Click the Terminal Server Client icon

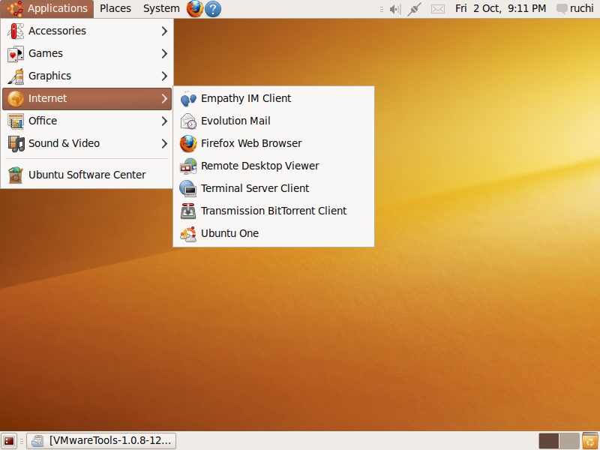(188, 189)
